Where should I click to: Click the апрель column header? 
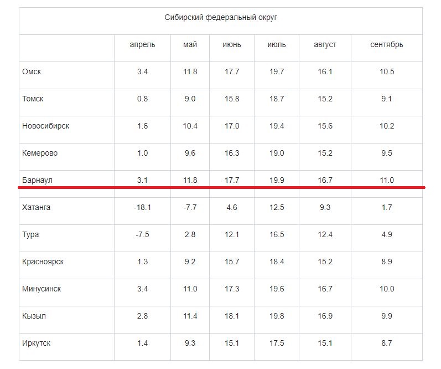142,44
